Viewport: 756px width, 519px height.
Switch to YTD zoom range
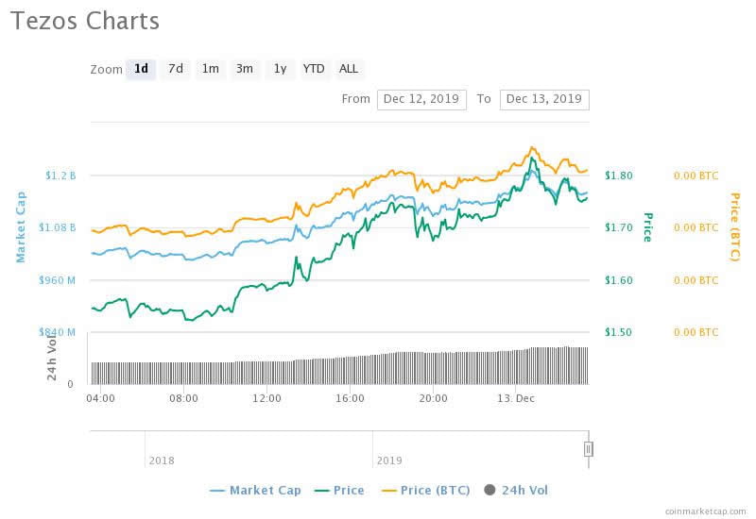(x=314, y=69)
